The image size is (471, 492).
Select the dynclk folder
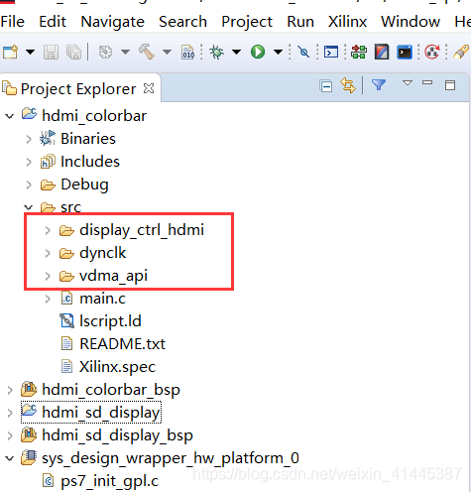tap(103, 253)
